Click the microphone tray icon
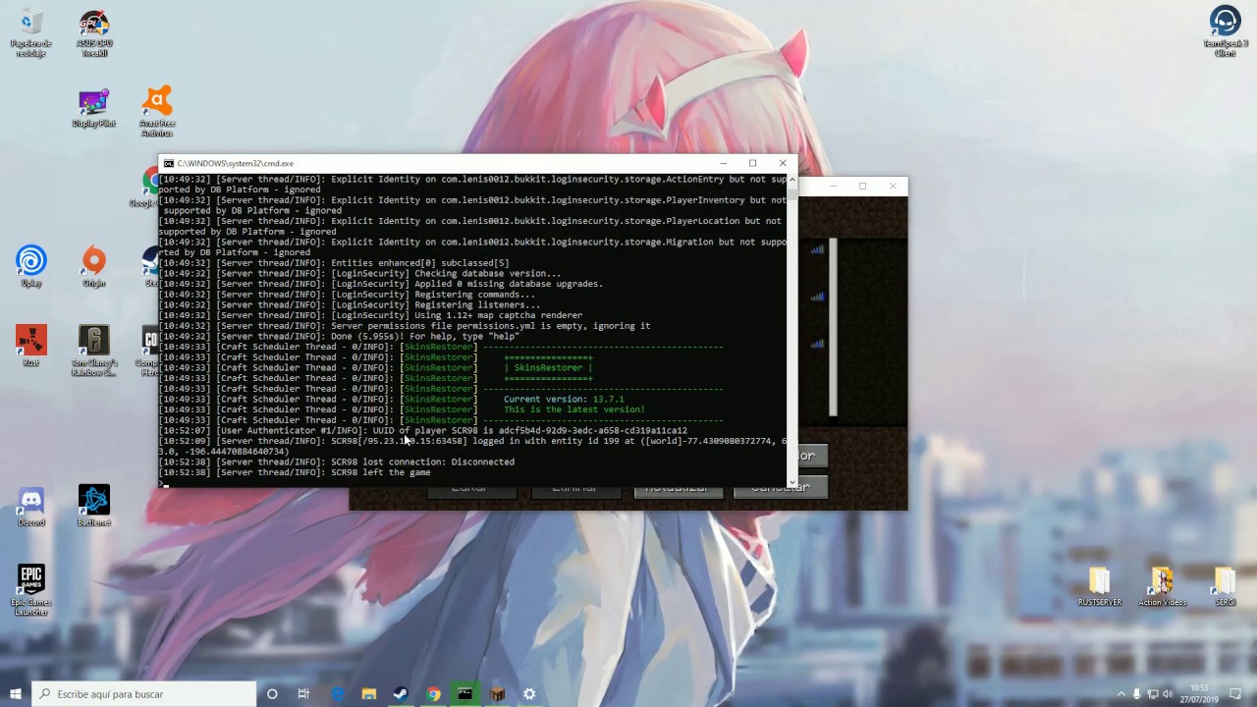 pyautogui.click(x=1137, y=694)
